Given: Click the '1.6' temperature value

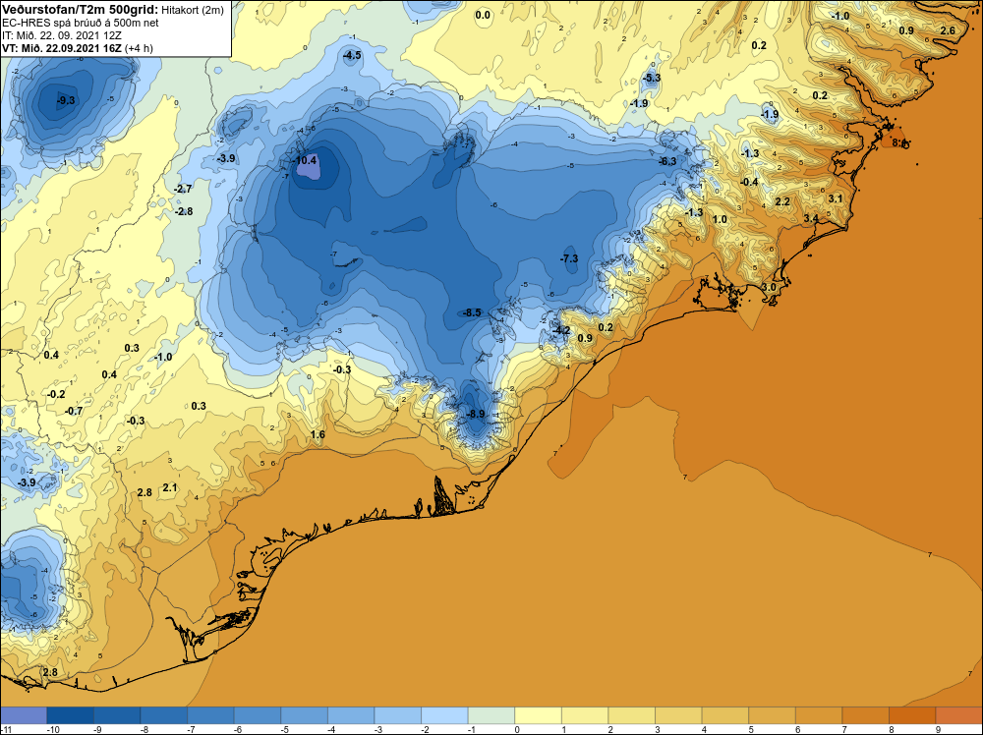Looking at the screenshot, I should tap(318, 434).
